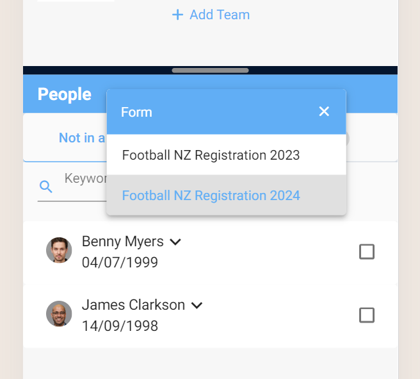Click the keyword search magnifier icon
This screenshot has height=379, width=420.
(x=46, y=187)
